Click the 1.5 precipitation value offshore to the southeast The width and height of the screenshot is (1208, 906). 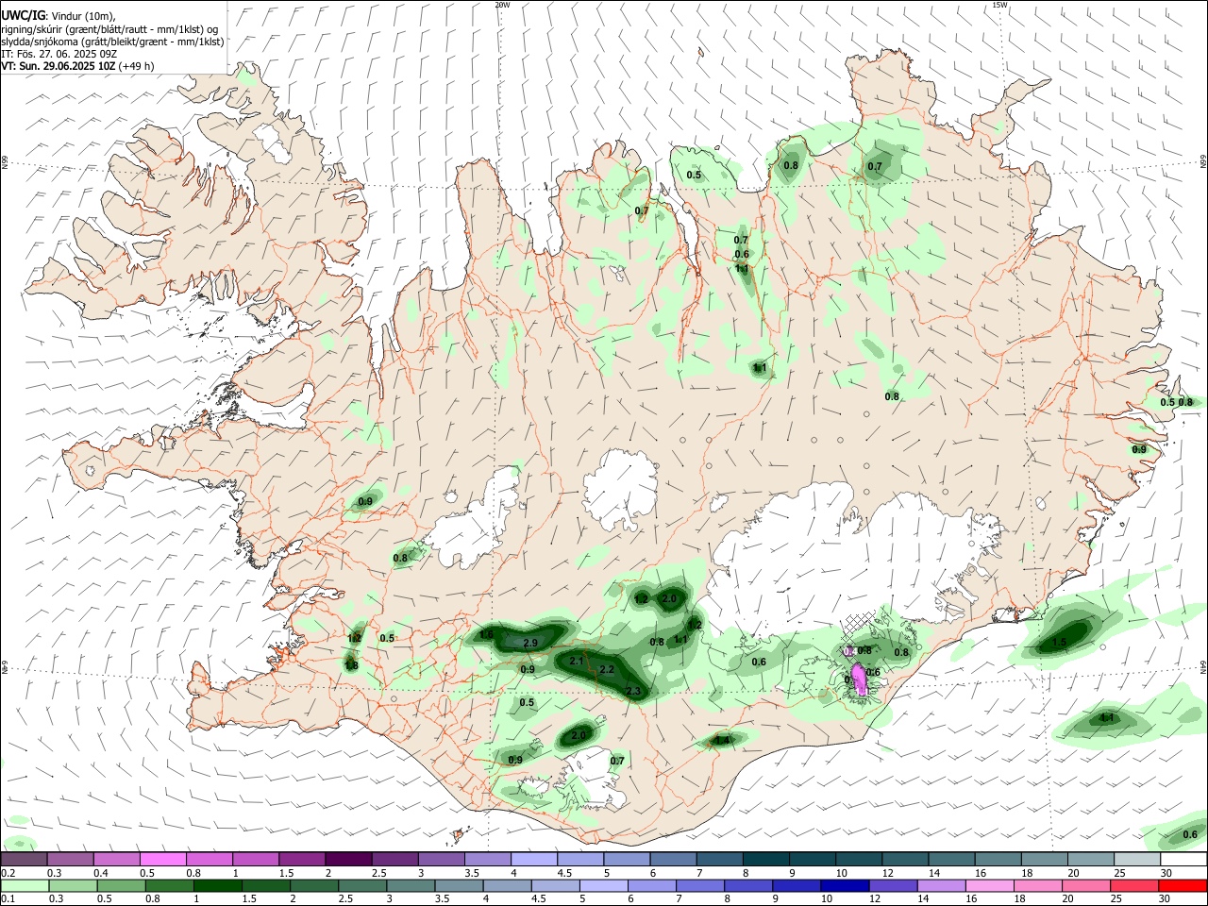1059,643
